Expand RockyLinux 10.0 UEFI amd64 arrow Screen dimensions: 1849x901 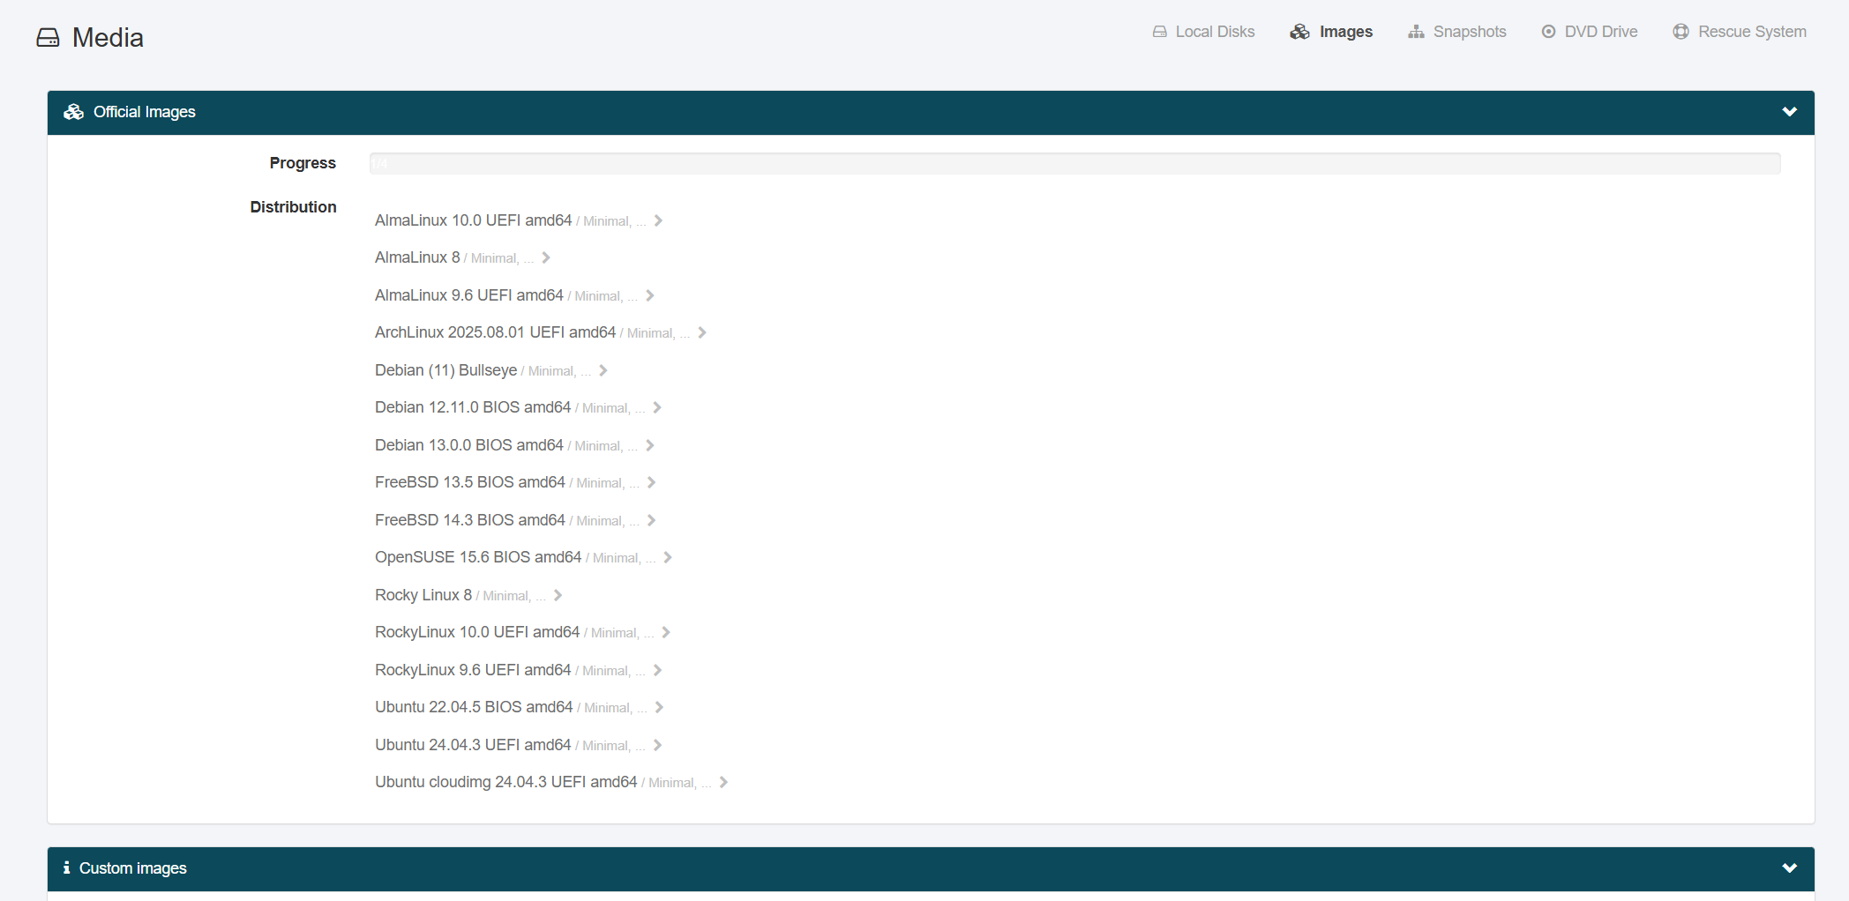pyautogui.click(x=666, y=632)
